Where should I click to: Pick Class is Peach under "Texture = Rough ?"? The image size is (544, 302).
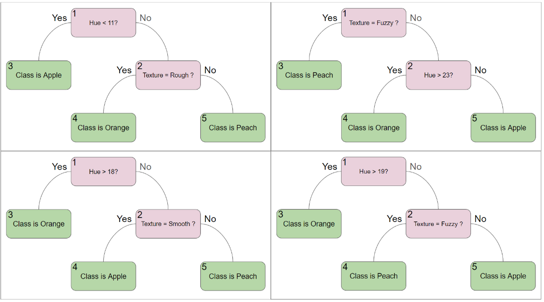232,127
